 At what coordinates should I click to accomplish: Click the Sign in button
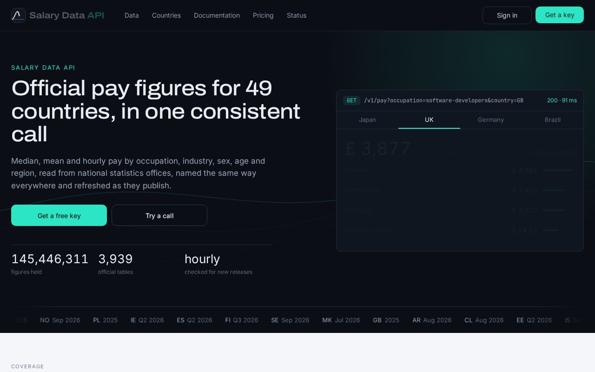[507, 15]
